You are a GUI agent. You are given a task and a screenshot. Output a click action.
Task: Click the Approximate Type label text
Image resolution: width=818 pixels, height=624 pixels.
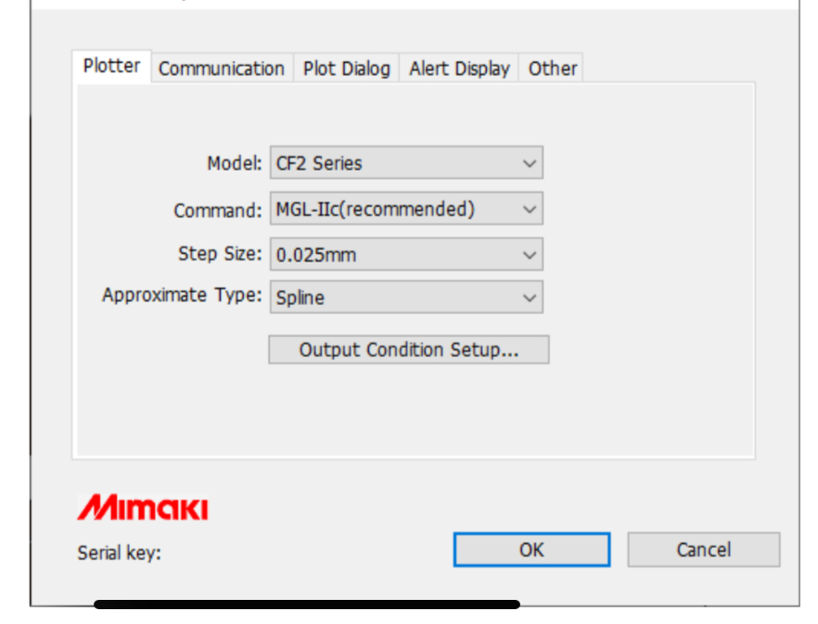(182, 295)
